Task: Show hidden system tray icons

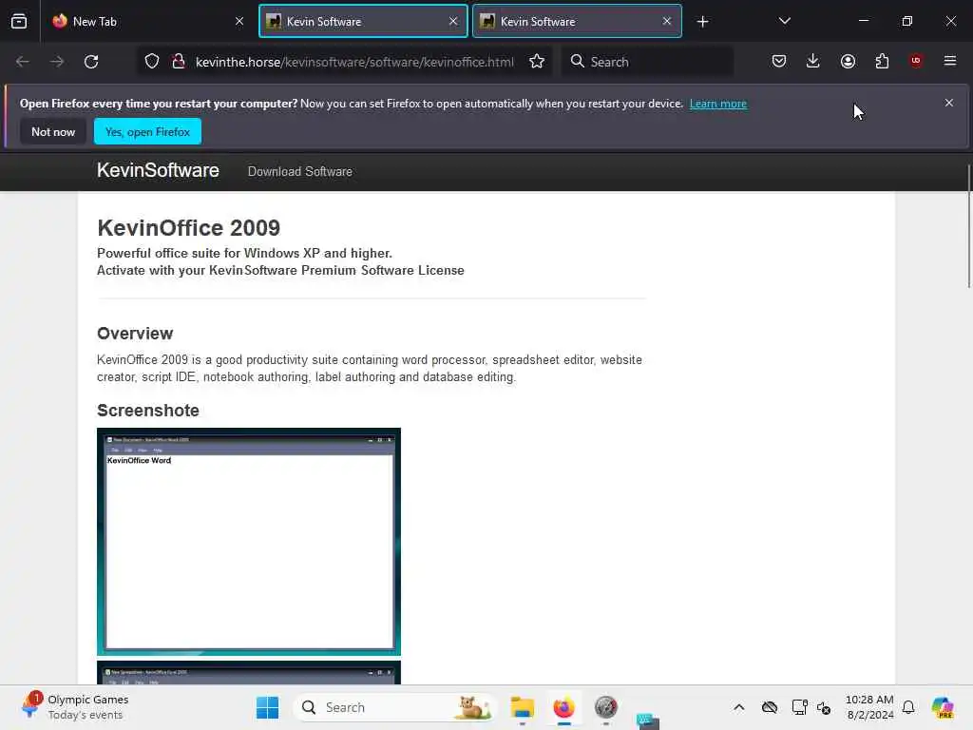Action: [738, 707]
